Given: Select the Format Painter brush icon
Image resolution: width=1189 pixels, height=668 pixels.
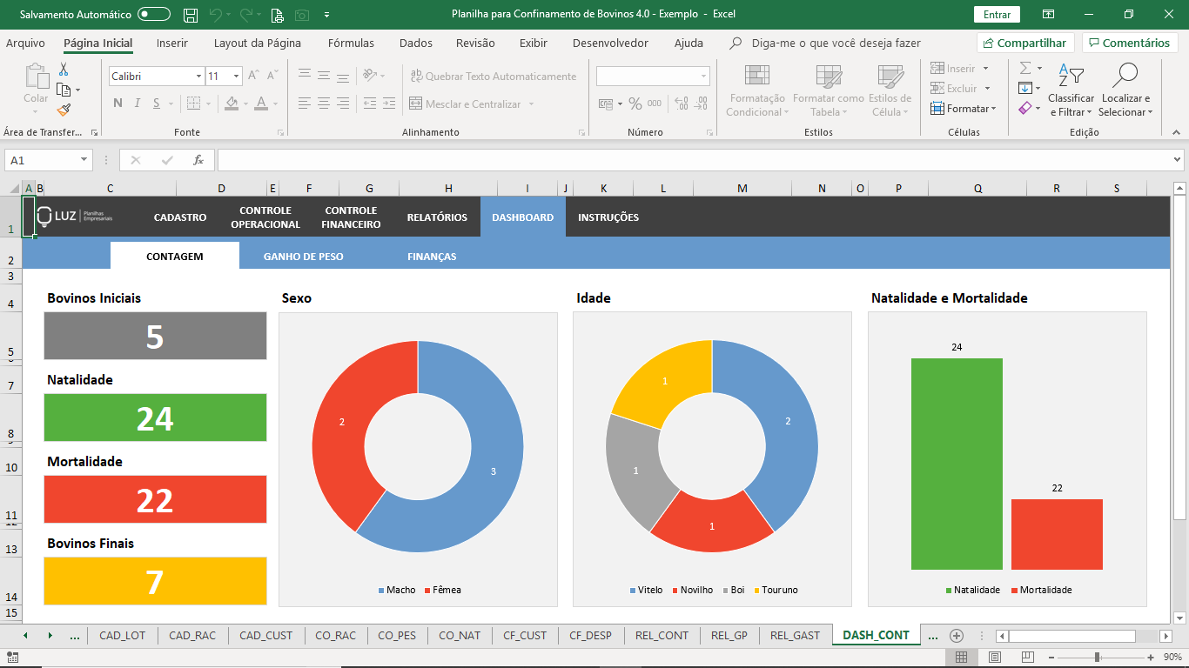Looking at the screenshot, I should [64, 110].
